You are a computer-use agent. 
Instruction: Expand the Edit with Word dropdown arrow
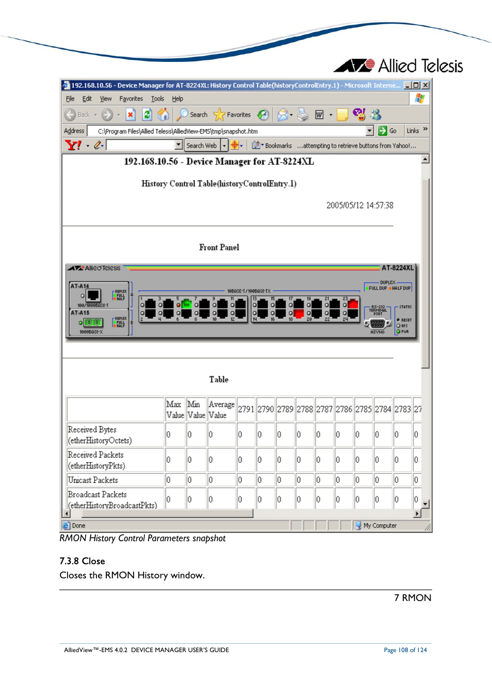(331, 115)
